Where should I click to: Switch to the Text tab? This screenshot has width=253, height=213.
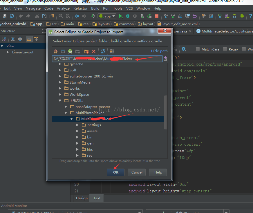pyautogui.click(x=97, y=198)
